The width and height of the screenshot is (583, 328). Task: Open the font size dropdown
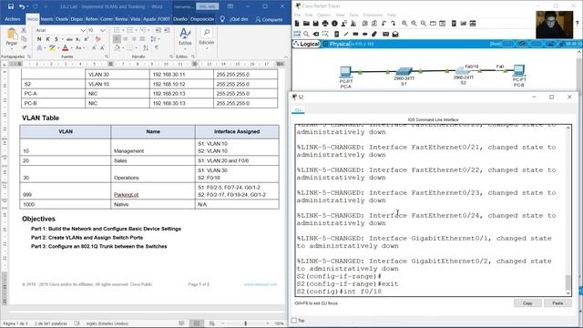[103, 30]
